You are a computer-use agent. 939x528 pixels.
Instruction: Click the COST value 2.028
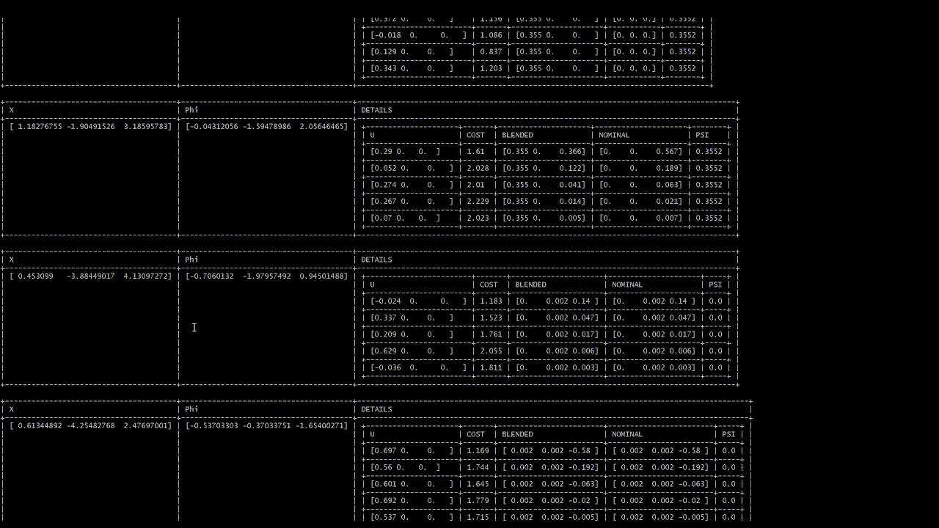tap(478, 168)
